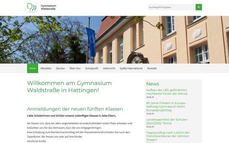Click the green search magnifier button
The width and height of the screenshot is (229, 143).
(198, 7)
